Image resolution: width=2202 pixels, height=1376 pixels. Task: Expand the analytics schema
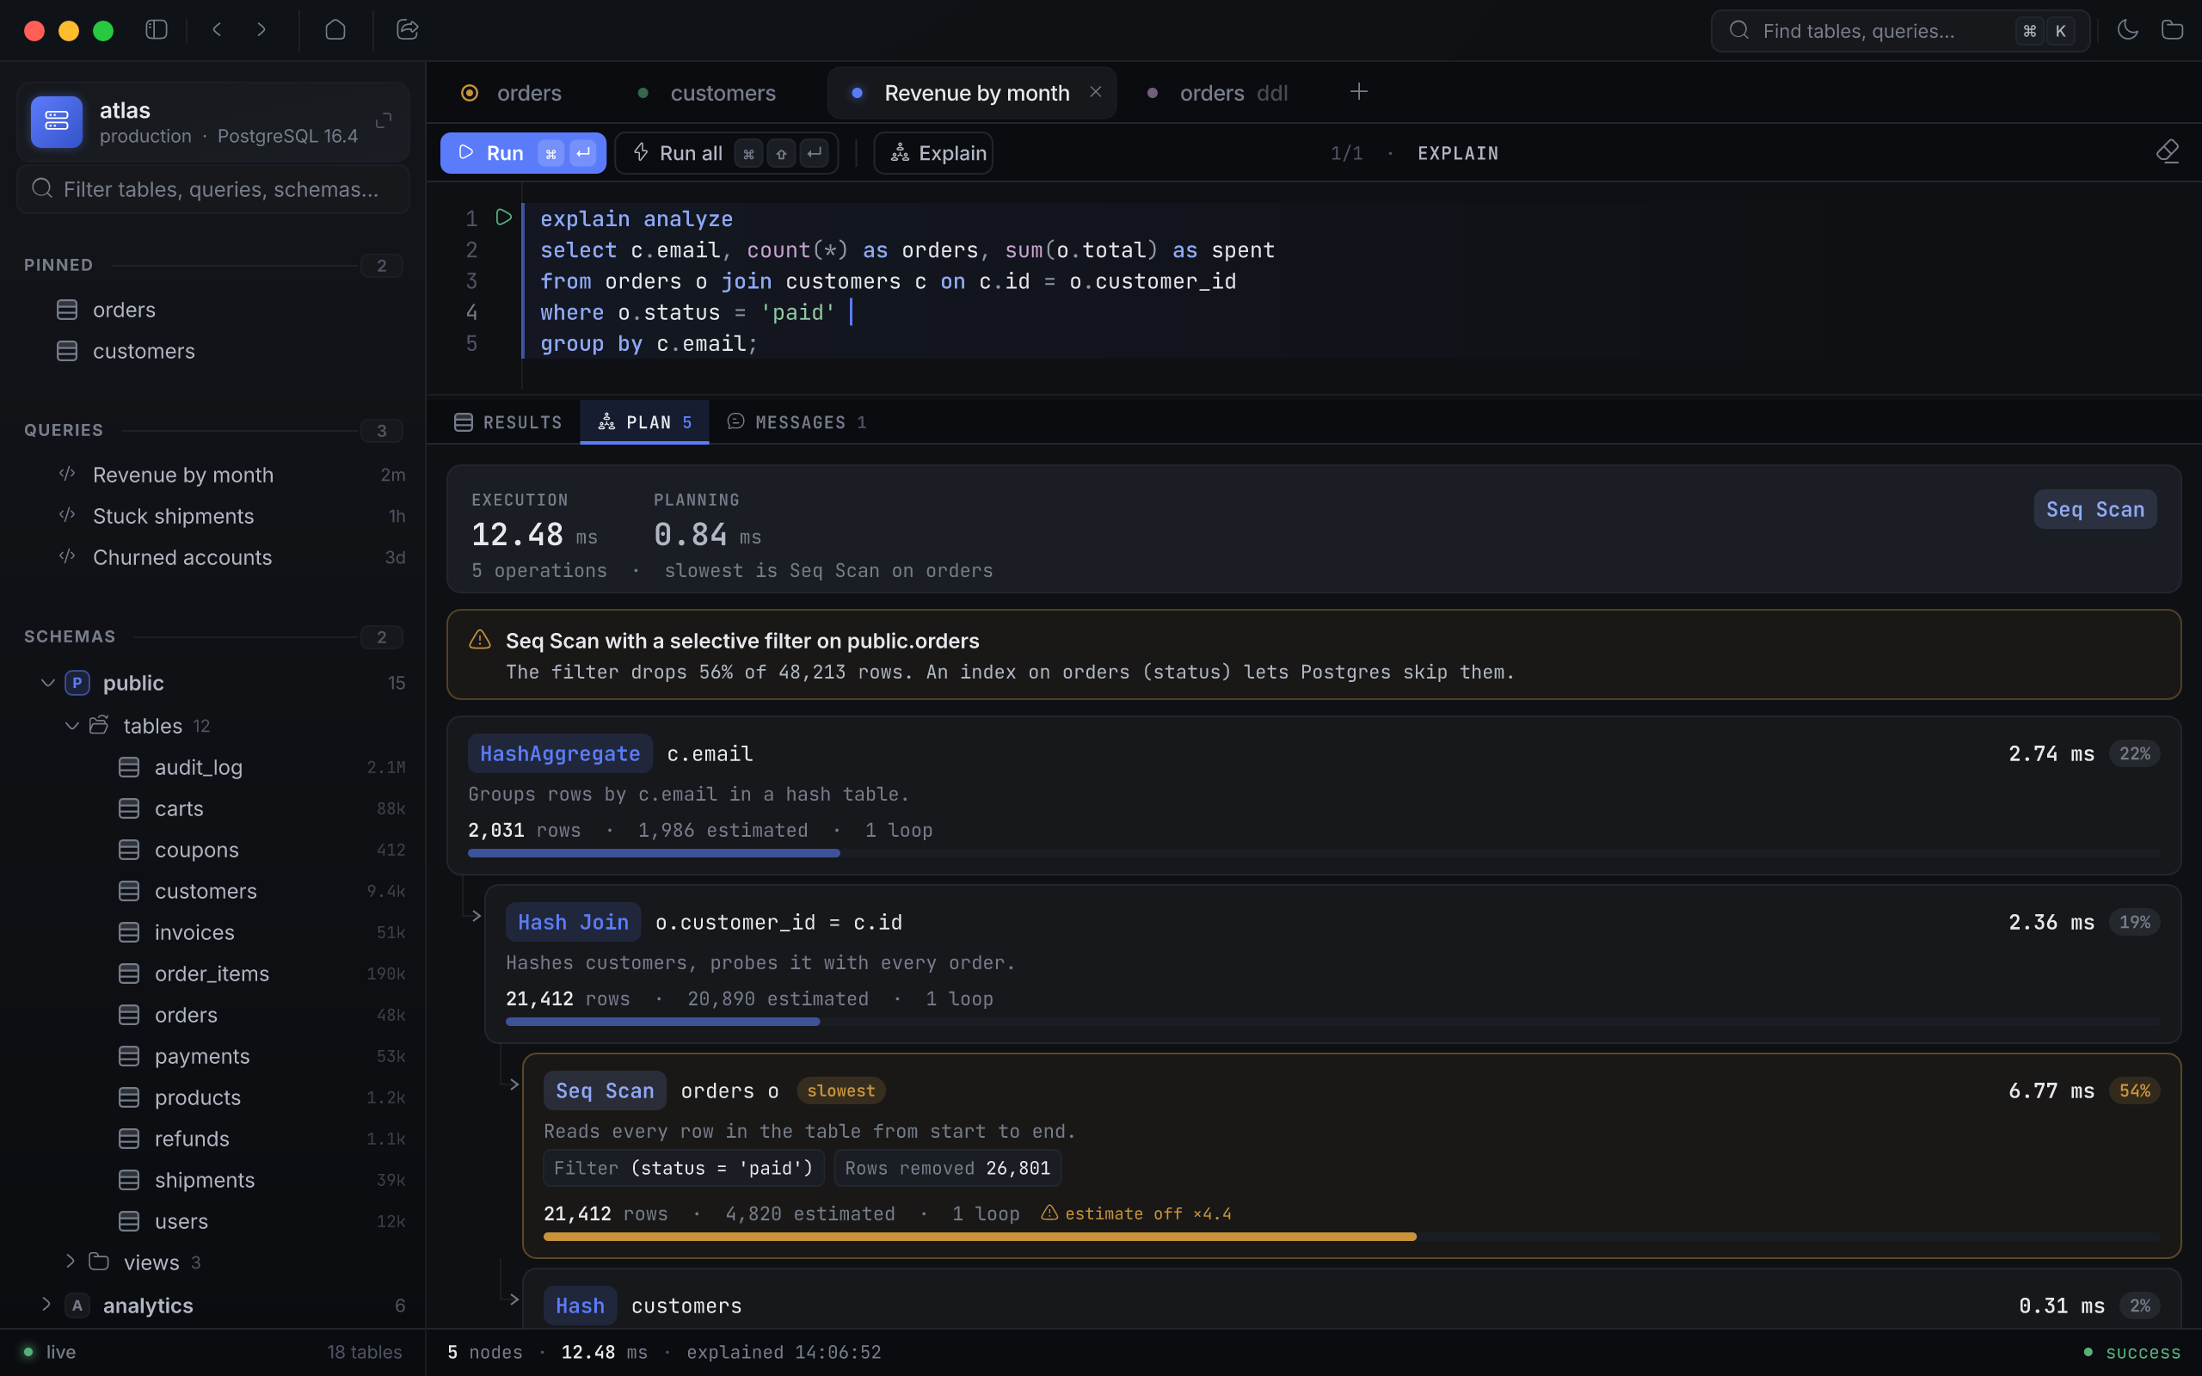click(47, 1304)
